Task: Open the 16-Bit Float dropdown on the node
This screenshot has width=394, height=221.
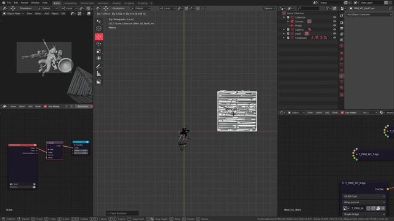Action: coord(364,196)
